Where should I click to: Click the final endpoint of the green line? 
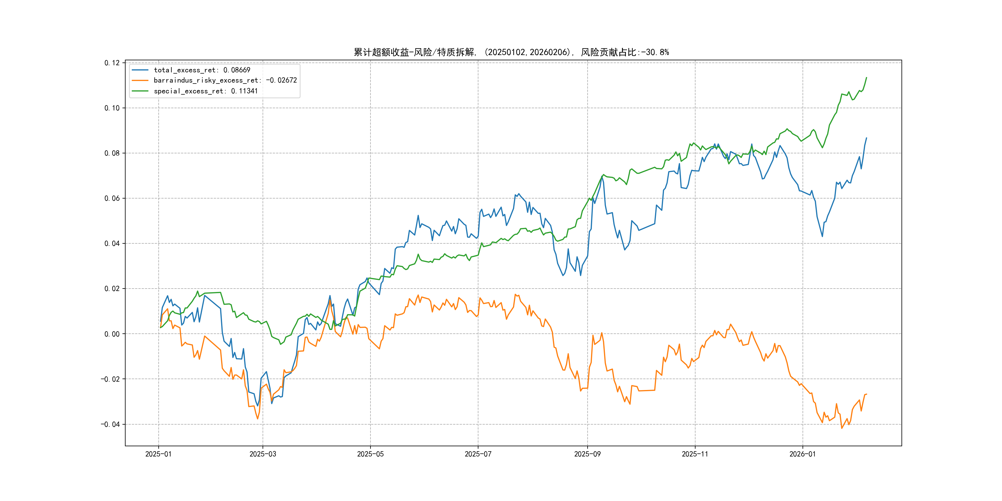[867, 77]
